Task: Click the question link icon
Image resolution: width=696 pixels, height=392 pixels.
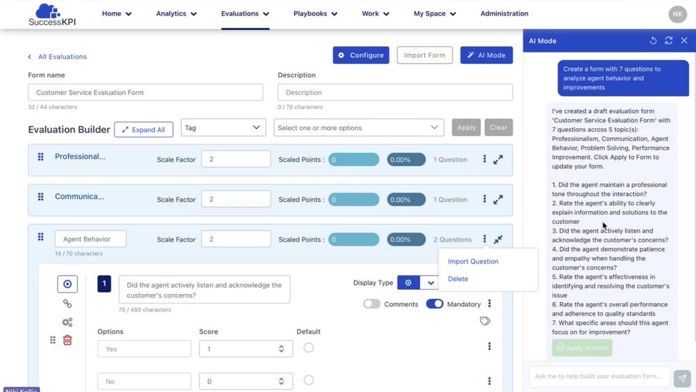Action: tap(67, 304)
